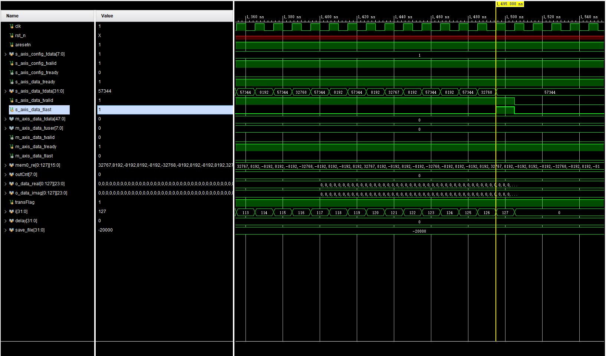The height and width of the screenshot is (356, 606).
Task: Click the s_axis_data_tvalid signal icon
Action: coord(11,100)
